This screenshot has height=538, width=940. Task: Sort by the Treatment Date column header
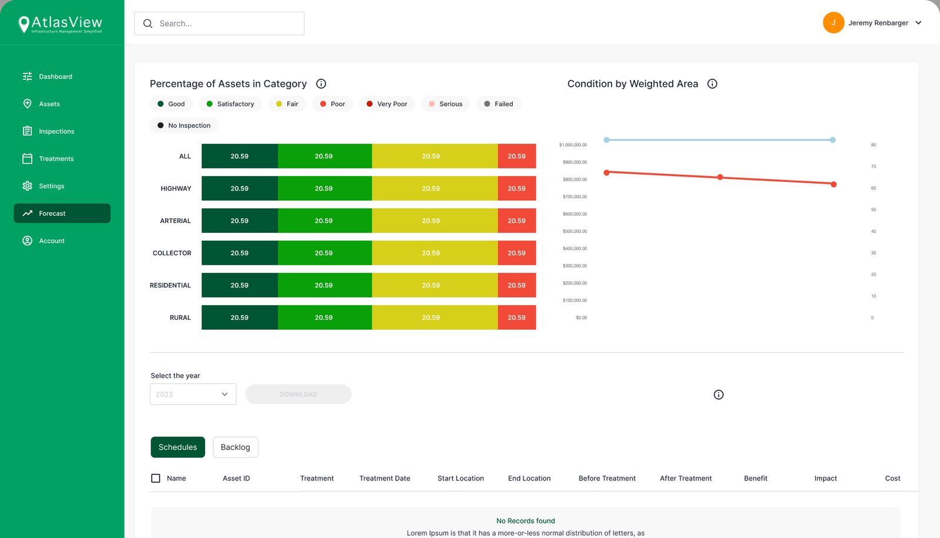coord(385,478)
